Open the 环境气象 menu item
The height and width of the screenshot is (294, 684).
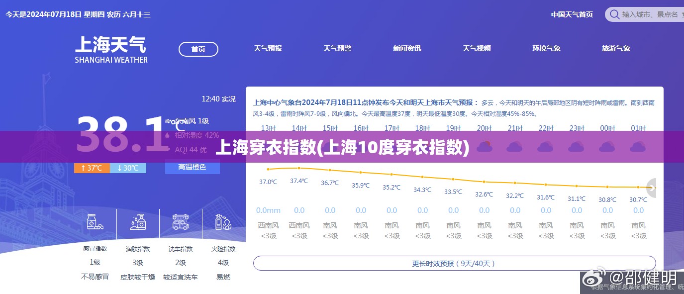pos(546,48)
